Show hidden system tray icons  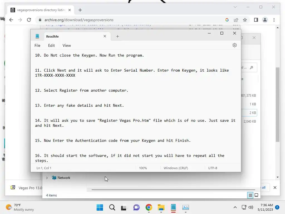click(x=235, y=207)
